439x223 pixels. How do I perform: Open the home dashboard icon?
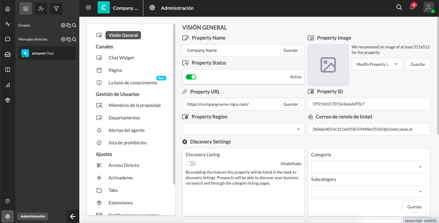coord(8,9)
